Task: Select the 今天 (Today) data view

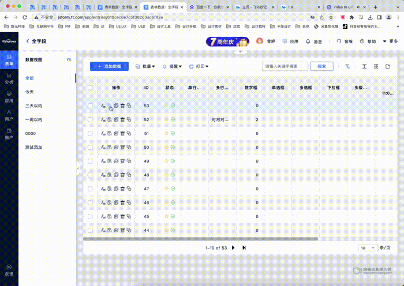Action: click(x=29, y=92)
